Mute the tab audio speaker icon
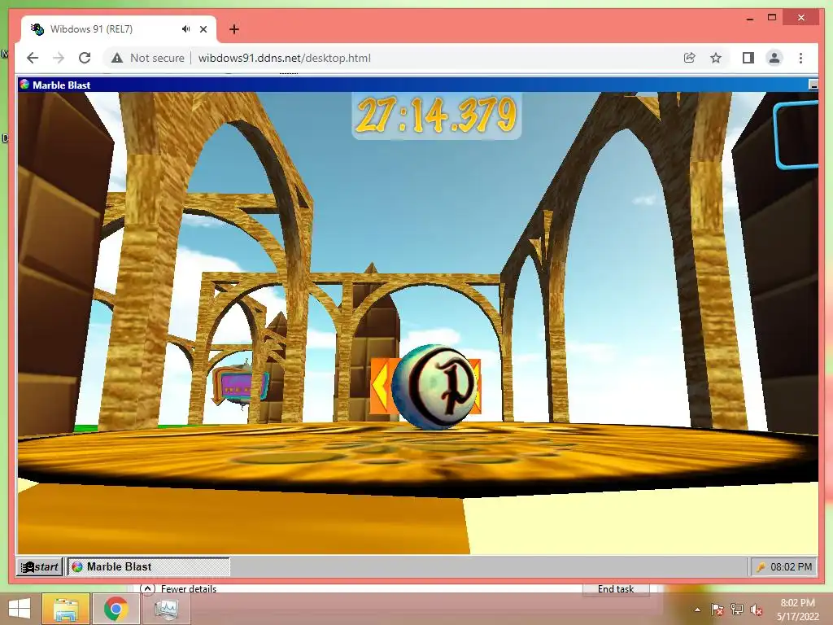This screenshot has height=625, width=833. (185, 29)
